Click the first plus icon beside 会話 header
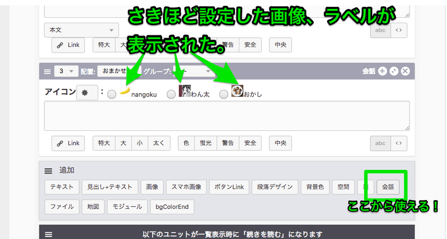447x239 pixels. 382,71
